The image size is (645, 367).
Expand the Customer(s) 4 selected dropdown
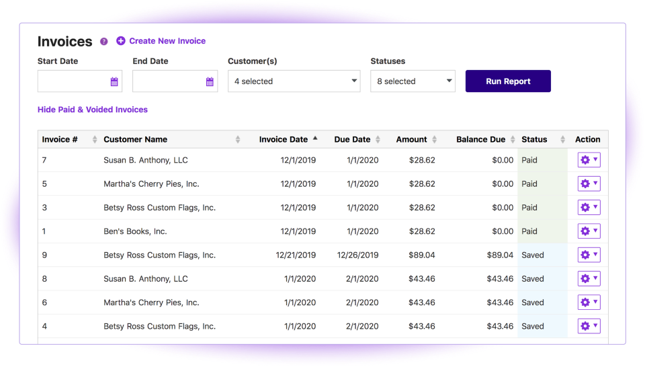pos(294,81)
